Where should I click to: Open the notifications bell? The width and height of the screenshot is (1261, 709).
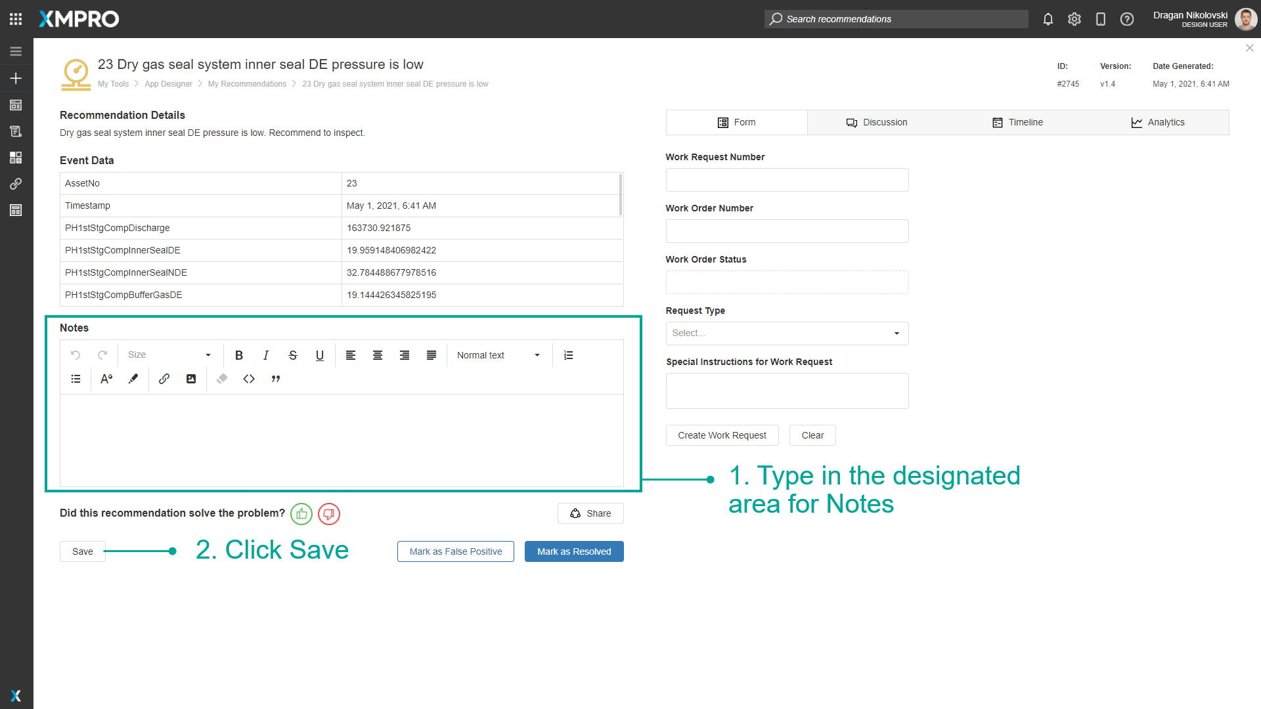point(1048,19)
